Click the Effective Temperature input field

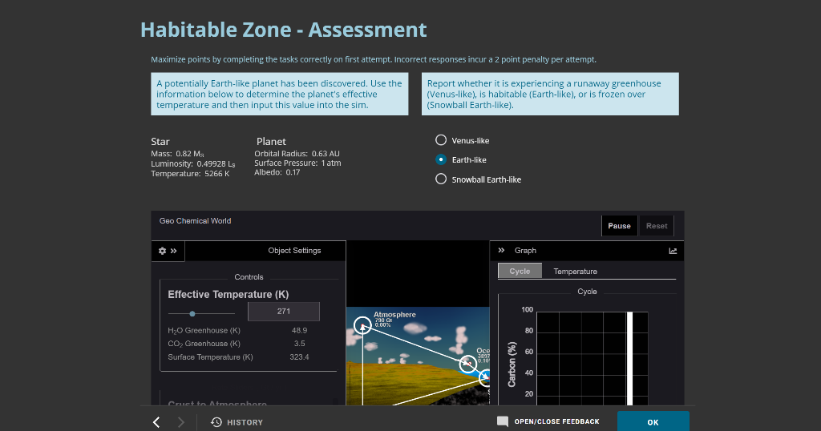coord(283,311)
